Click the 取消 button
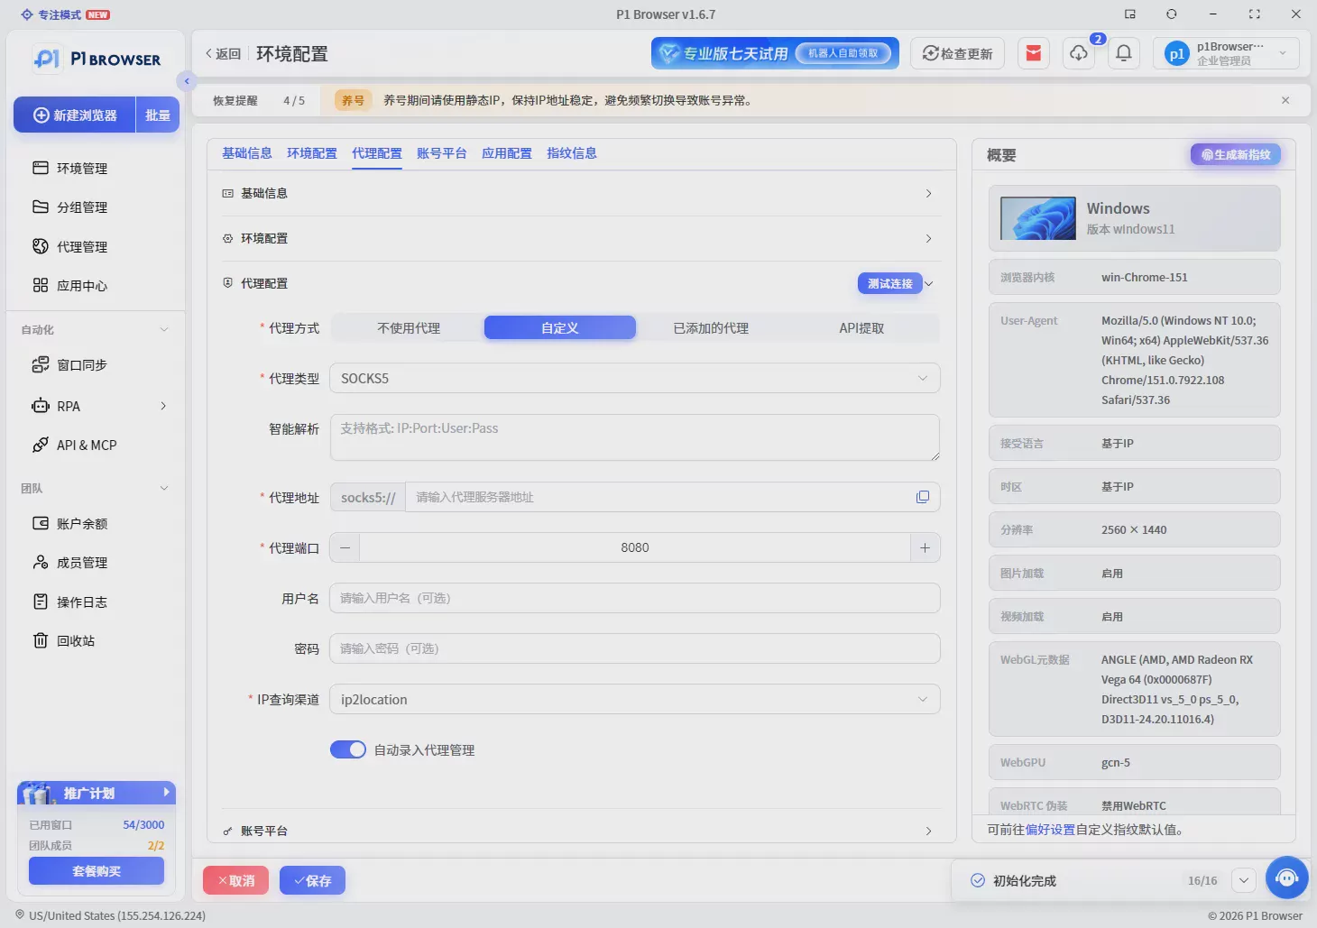The image size is (1317, 928). click(x=235, y=880)
